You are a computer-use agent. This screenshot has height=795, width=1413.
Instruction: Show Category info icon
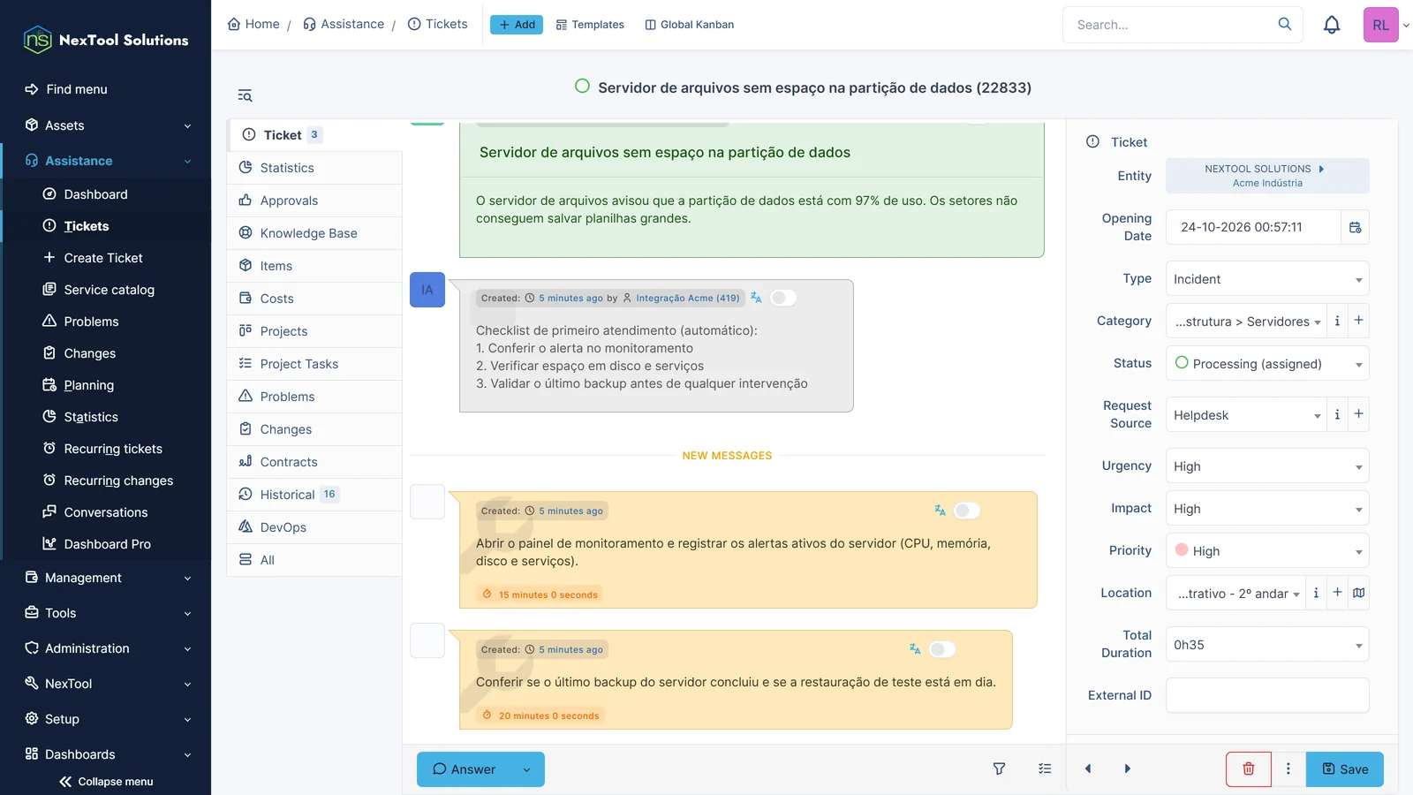coord(1337,321)
